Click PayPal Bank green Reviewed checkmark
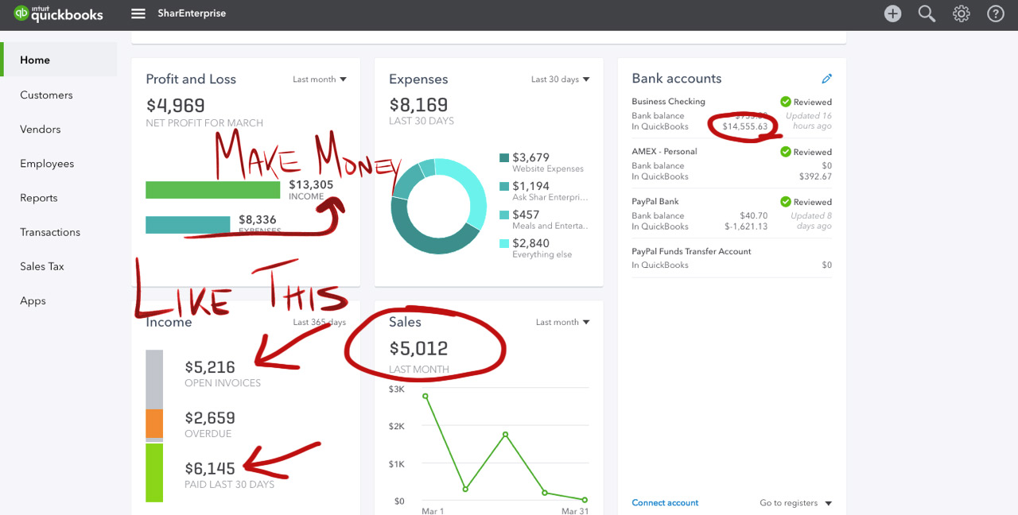Viewport: 1018px width, 515px height. (x=785, y=202)
